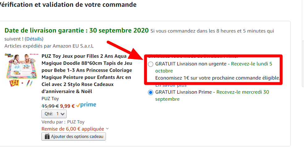
Task: Follow the "En savoir plus" link
Action: [167, 85]
